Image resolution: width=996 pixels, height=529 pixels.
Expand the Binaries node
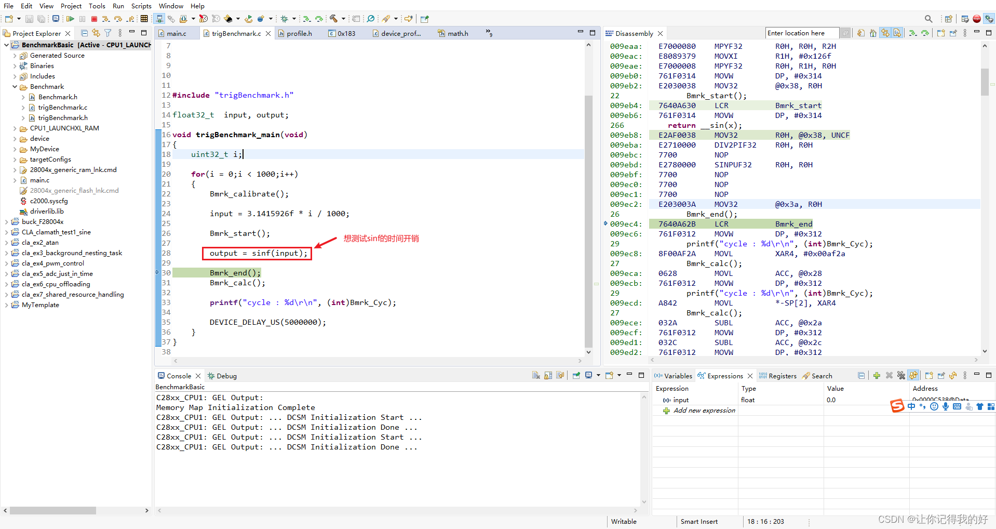15,66
